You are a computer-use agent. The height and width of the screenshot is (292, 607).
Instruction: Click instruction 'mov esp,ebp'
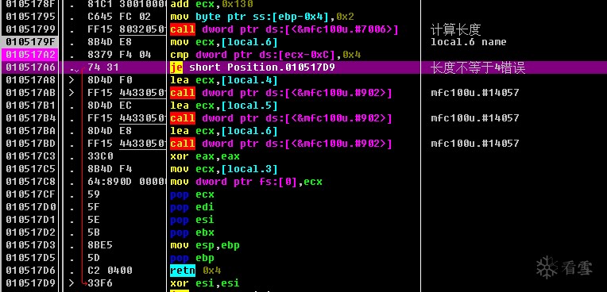coord(205,245)
